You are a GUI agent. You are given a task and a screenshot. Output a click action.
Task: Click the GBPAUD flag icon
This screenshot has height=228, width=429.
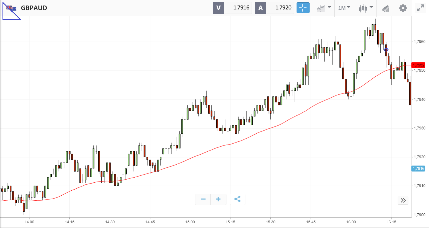[x=11, y=8]
